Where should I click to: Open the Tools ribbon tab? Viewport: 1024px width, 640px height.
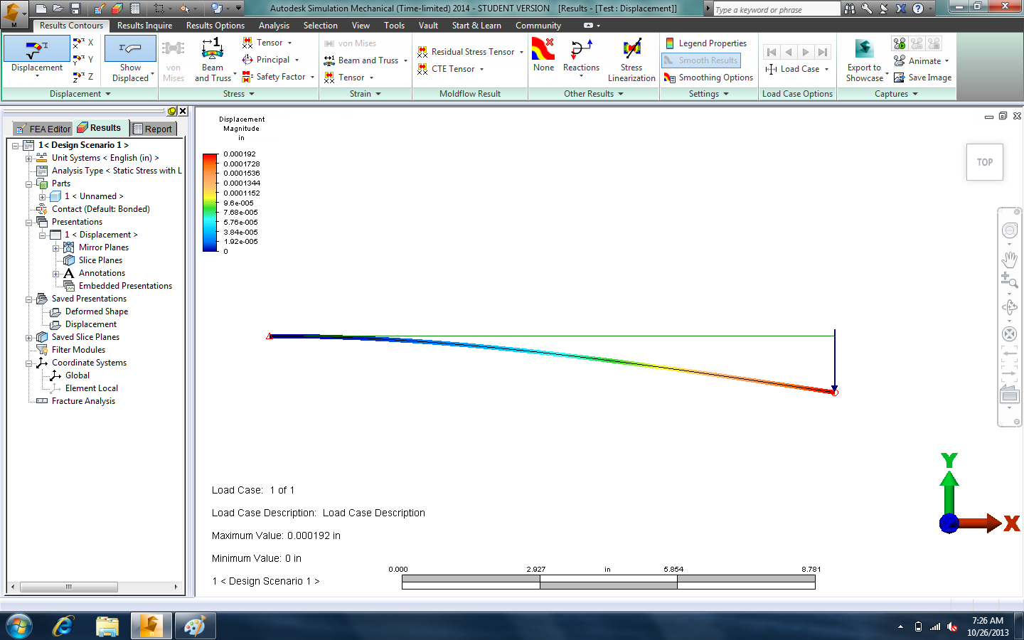[x=395, y=26]
